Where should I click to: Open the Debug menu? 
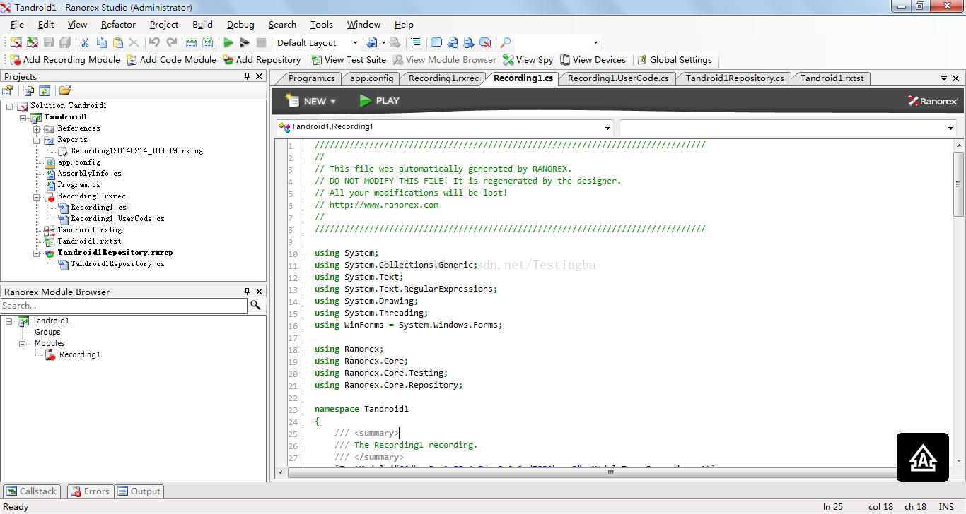pyautogui.click(x=240, y=25)
